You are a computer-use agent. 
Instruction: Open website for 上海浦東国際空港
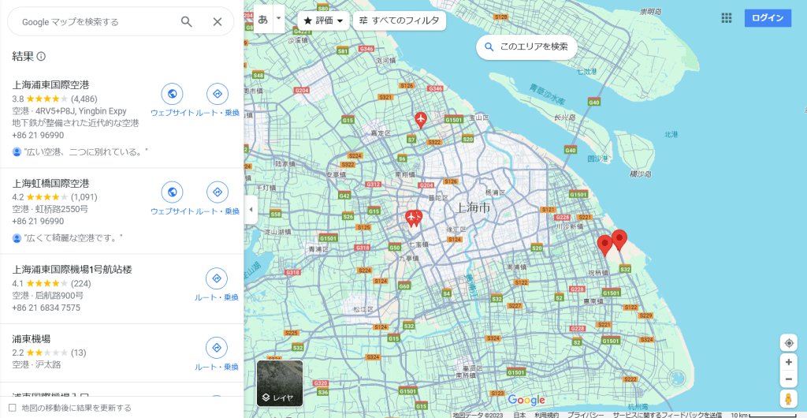tap(172, 94)
